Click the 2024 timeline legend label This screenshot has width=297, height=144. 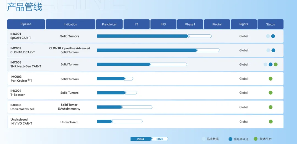tap(141, 139)
